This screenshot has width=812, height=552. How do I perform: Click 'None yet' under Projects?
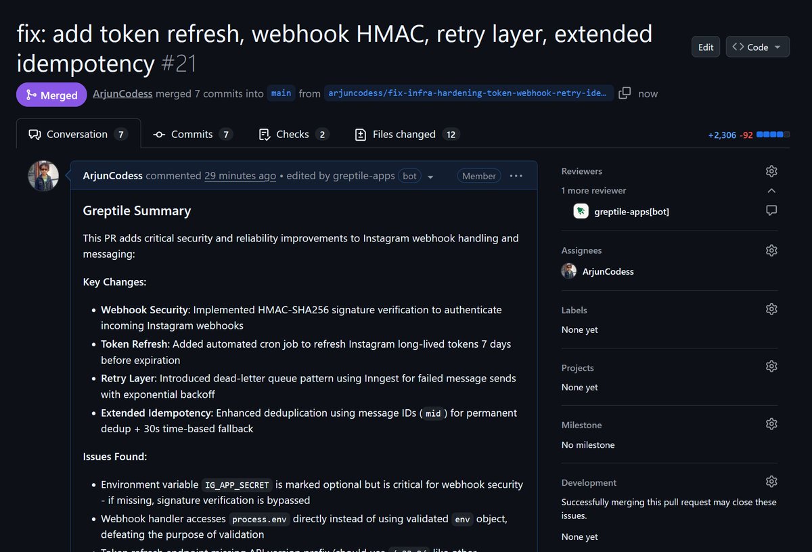click(x=580, y=388)
